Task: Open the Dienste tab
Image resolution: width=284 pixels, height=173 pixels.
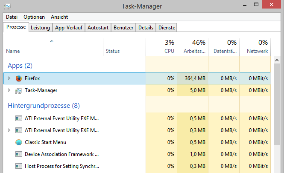Action: (167, 27)
